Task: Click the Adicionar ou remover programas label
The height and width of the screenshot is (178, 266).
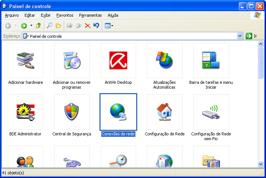Action: 72,85
